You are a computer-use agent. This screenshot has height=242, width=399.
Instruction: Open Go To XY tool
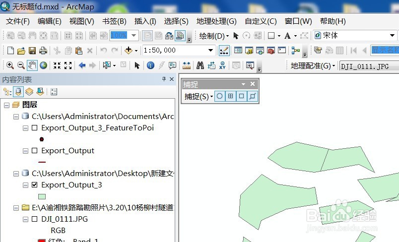[222, 65]
